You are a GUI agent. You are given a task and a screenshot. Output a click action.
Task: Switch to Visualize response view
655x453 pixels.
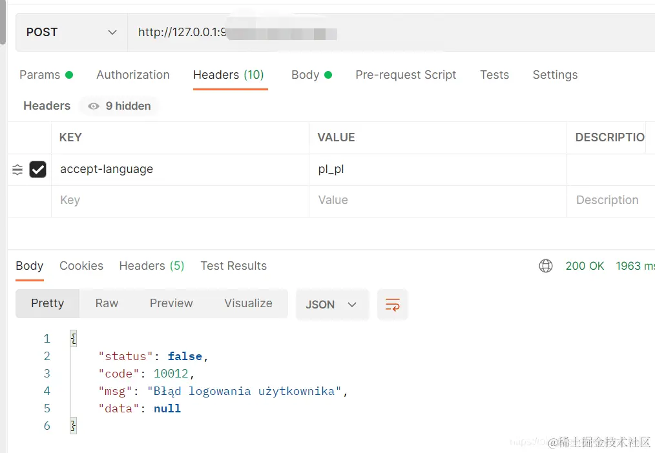(x=248, y=303)
